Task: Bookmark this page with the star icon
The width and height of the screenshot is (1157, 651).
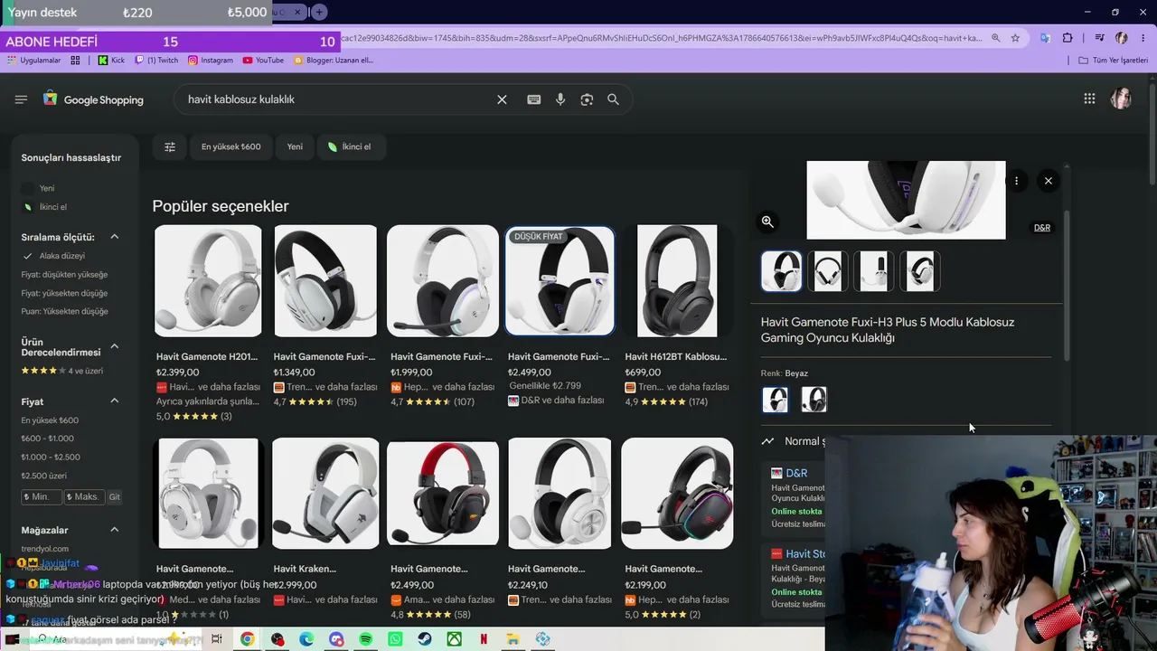Action: tap(1015, 38)
